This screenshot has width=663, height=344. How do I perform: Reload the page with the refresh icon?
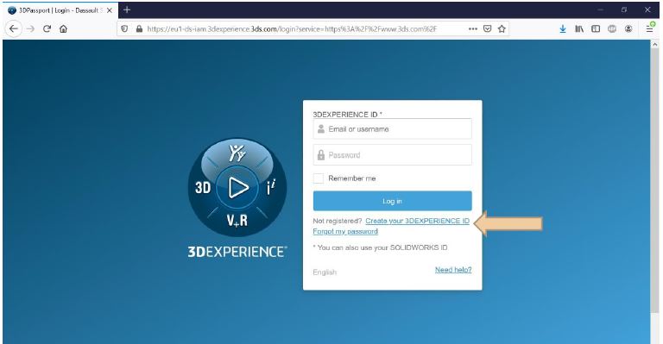click(x=47, y=28)
